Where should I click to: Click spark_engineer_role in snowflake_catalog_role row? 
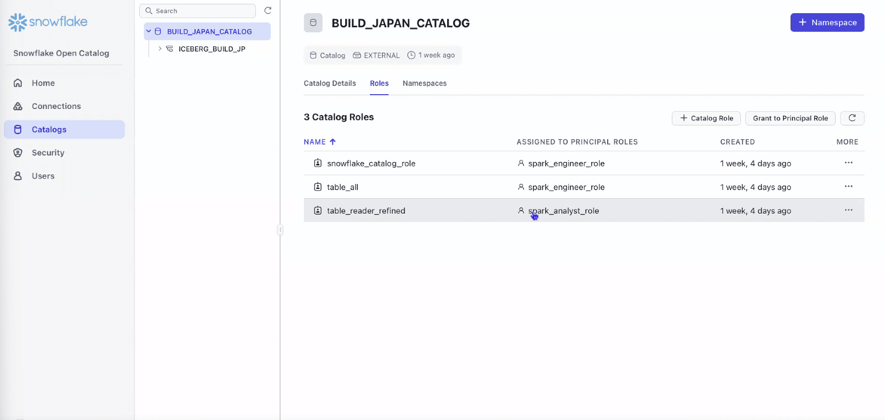point(567,164)
